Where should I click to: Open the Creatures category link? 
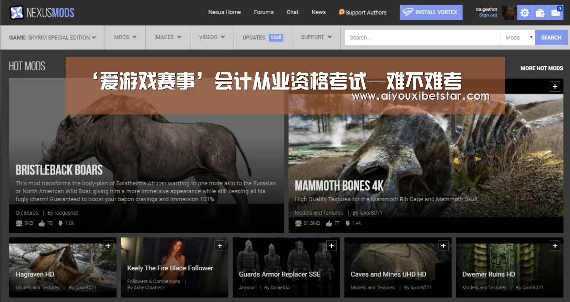pyautogui.click(x=27, y=213)
